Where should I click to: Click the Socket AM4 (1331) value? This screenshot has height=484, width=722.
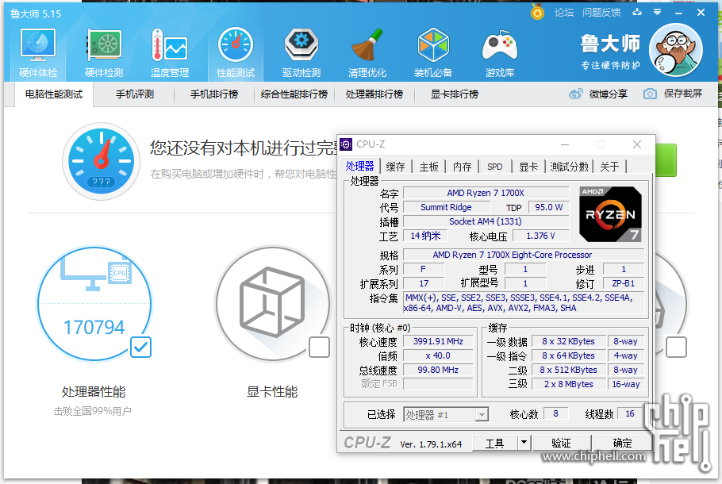(x=486, y=221)
